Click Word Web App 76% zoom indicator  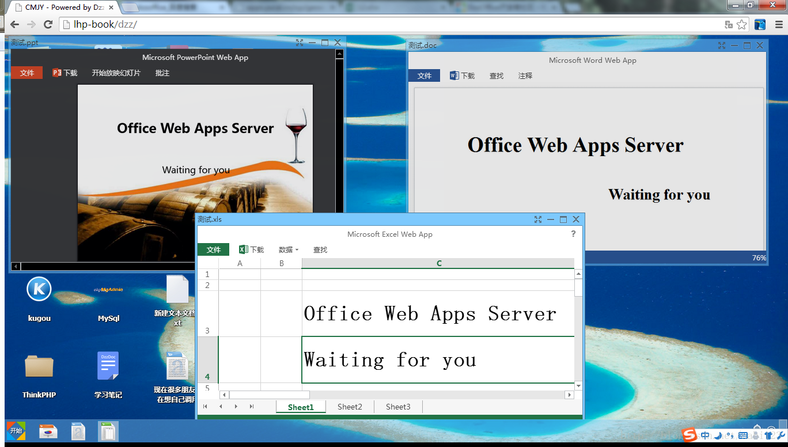point(759,258)
